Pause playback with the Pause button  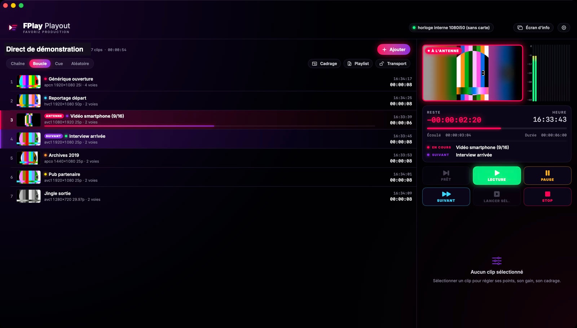(547, 176)
